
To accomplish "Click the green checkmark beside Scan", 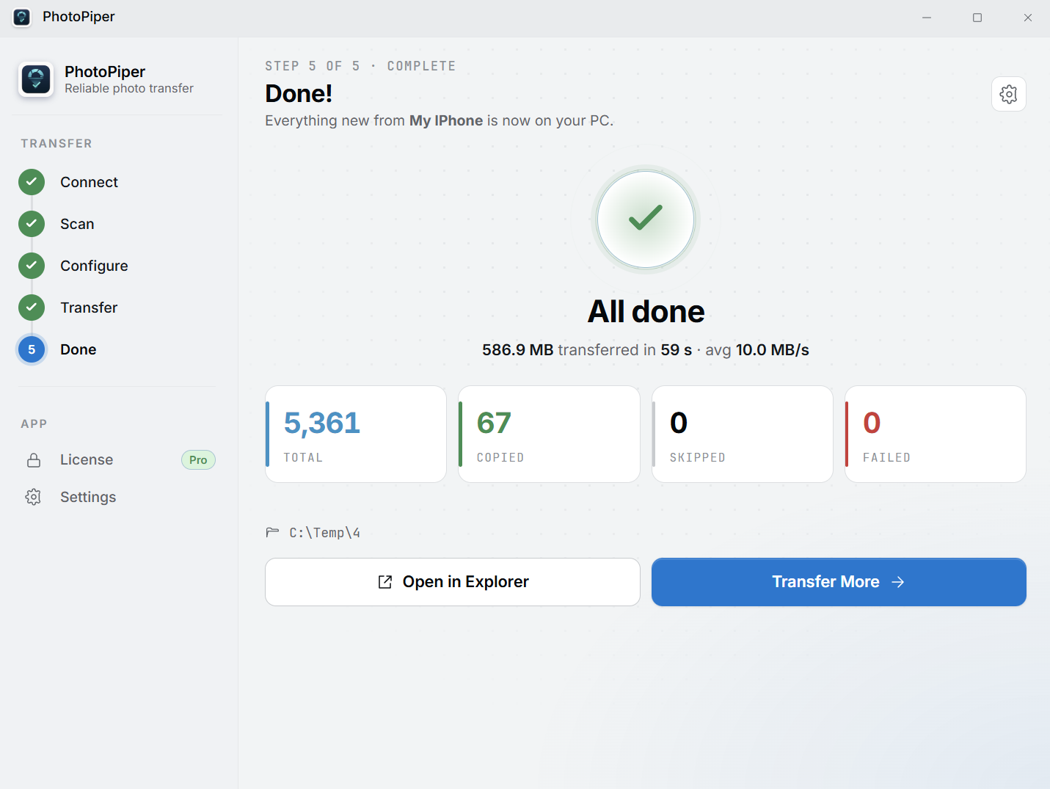I will click(32, 224).
